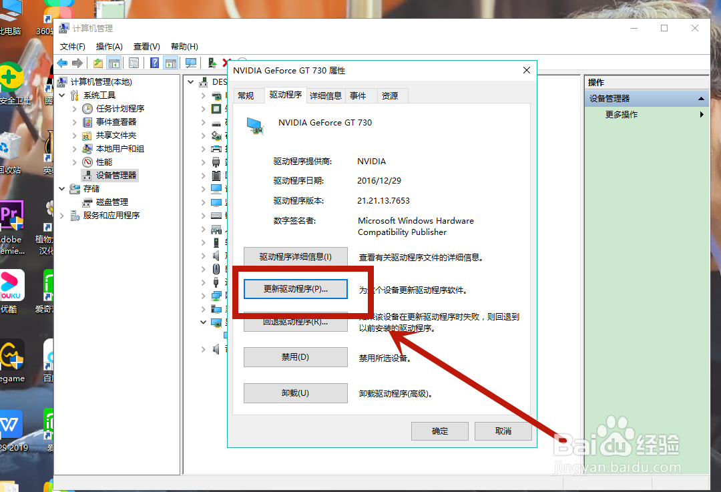The image size is (721, 492).
Task: Select the memory chip icon in device list
Action: (216, 176)
